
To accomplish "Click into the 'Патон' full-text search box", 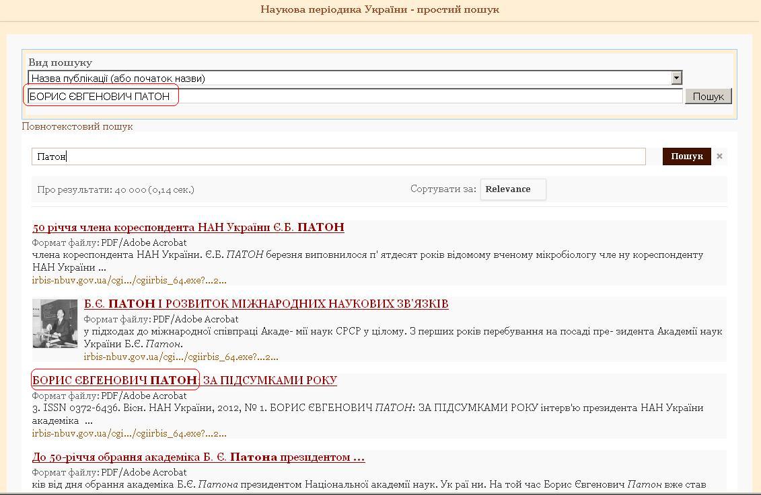I will [338, 156].
